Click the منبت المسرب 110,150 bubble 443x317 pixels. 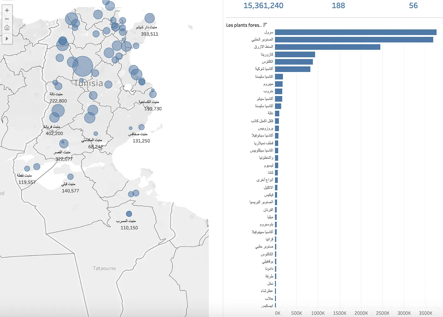tap(129, 214)
